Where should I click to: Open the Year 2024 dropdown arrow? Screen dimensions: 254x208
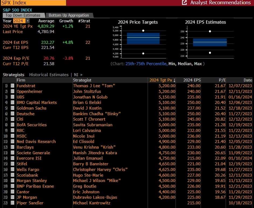click(28, 21)
